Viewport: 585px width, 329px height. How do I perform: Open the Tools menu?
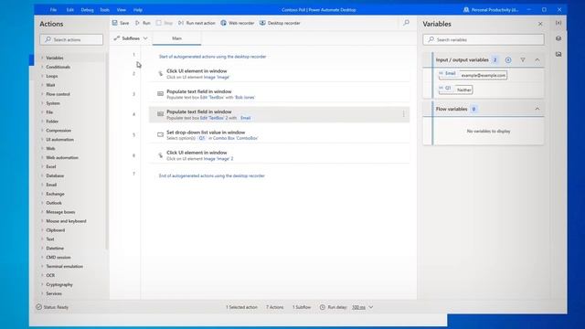[105, 10]
